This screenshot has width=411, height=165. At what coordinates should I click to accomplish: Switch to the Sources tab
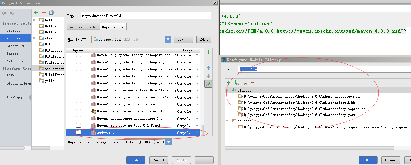click(x=75, y=27)
